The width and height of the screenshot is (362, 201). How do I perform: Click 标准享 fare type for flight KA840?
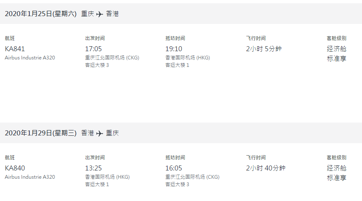337,178
